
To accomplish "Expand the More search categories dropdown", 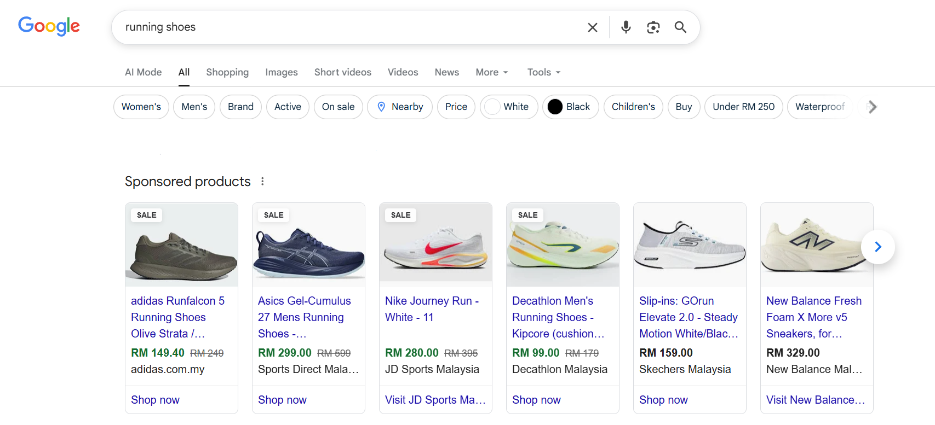I will click(492, 72).
